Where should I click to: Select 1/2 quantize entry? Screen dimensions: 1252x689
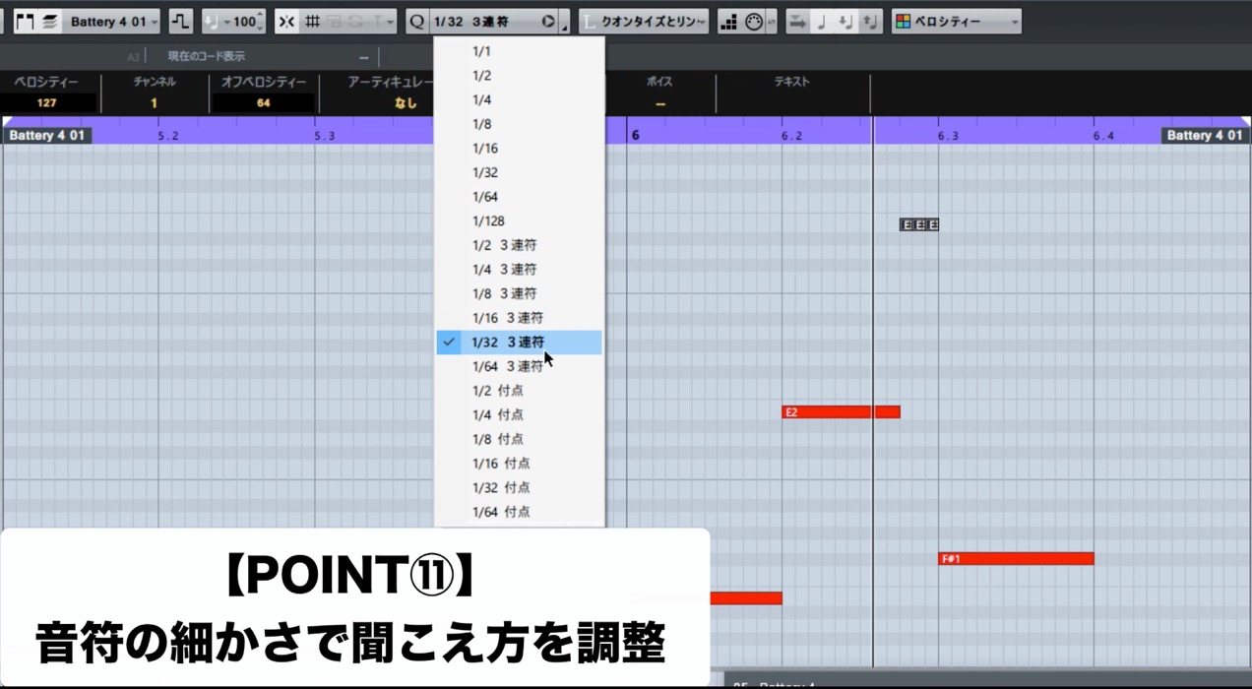[519, 76]
